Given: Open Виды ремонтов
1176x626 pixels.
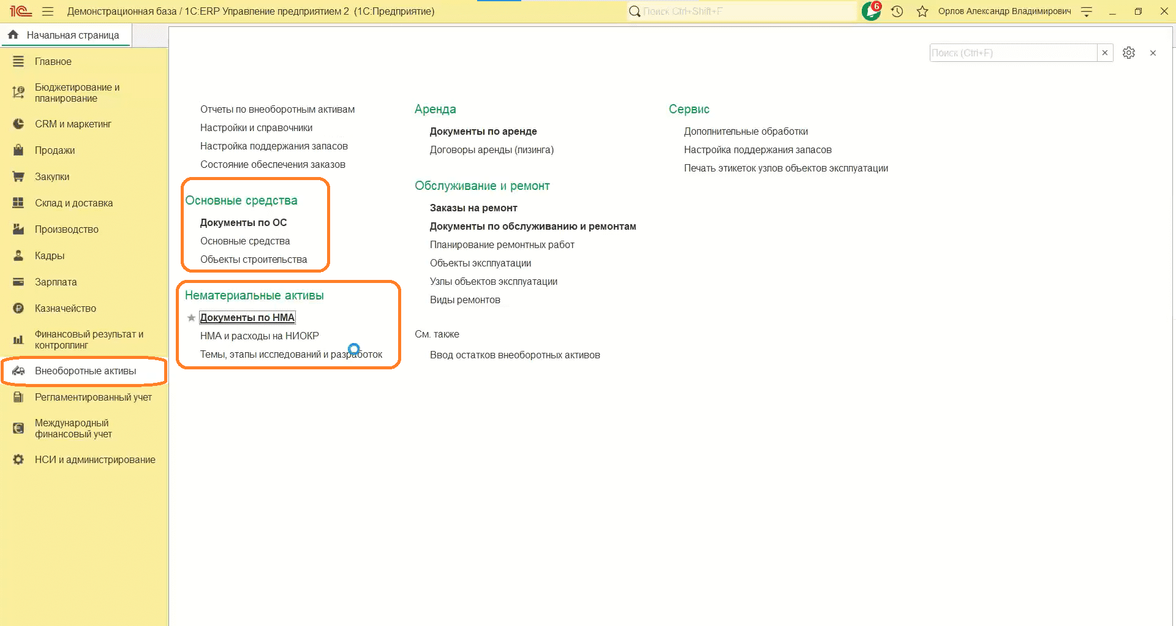Looking at the screenshot, I should [x=465, y=300].
